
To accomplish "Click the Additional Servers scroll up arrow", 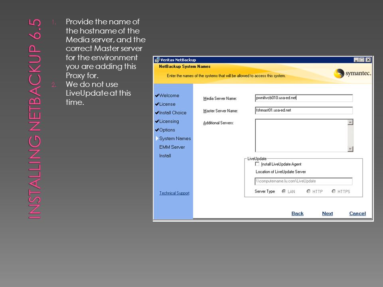I will (x=350, y=122).
